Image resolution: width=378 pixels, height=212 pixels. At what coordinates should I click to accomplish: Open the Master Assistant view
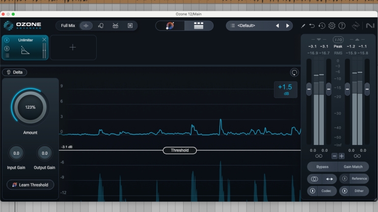(170, 26)
